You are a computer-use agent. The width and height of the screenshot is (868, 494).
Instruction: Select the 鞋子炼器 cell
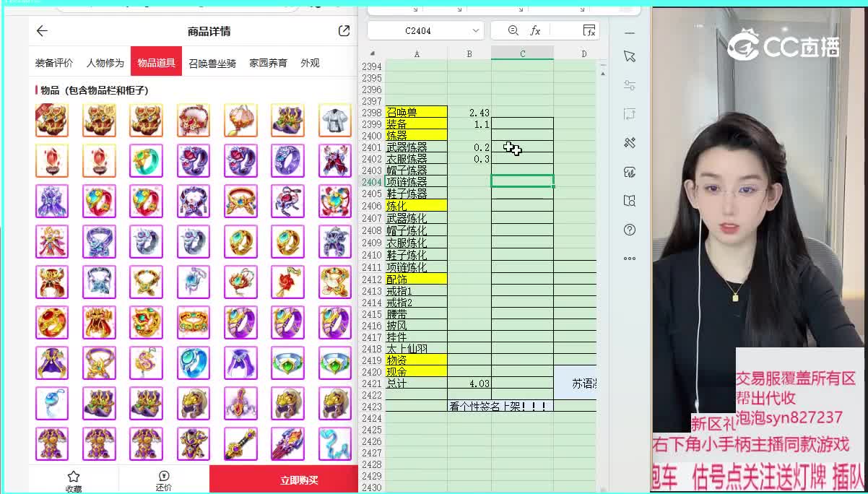coord(417,194)
